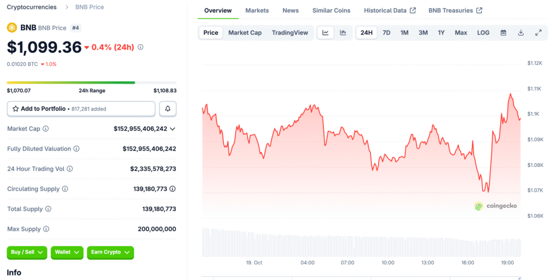This screenshot has height=280, width=552.
Task: Expand the Market Cap chevron
Action: (x=172, y=129)
